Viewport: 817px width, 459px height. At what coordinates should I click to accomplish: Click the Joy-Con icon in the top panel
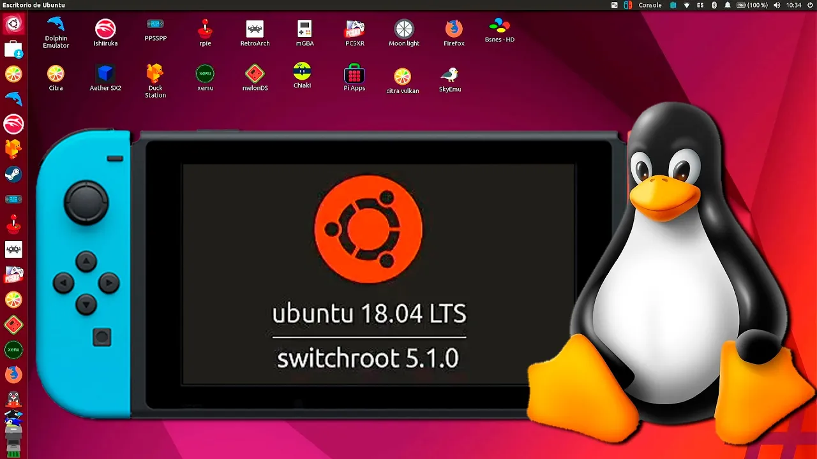pos(627,5)
